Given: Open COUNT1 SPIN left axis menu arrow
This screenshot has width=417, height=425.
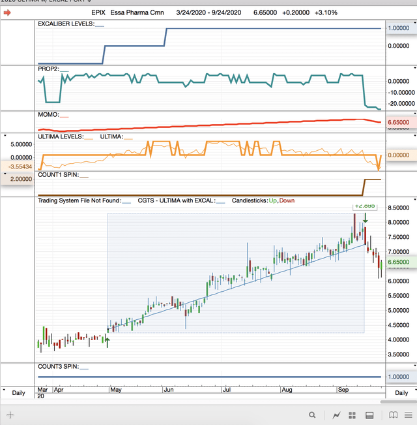Looking at the screenshot, I should [x=5, y=174].
